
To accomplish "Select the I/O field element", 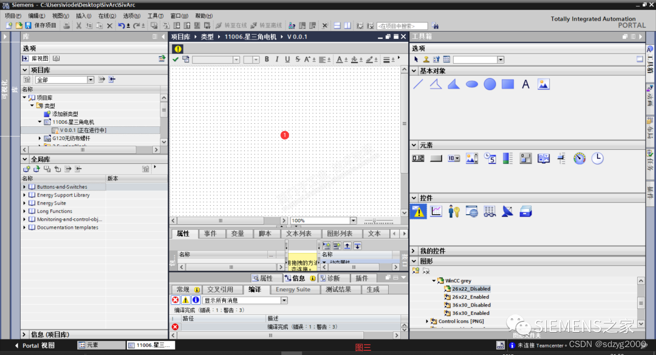I will [x=418, y=158].
